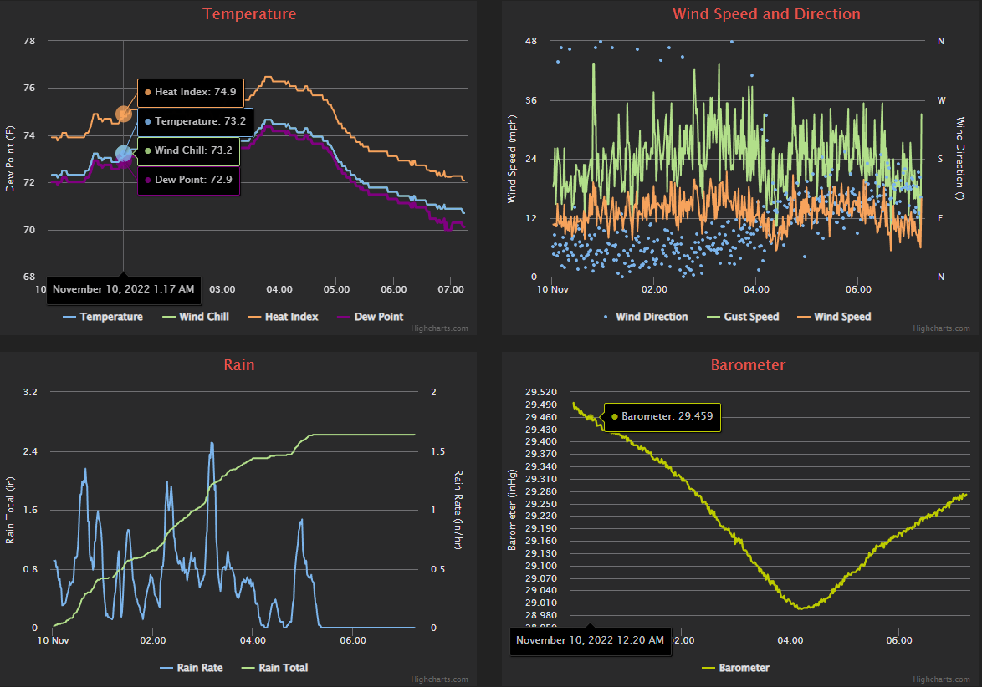Toggle the Wind Chill legend entry
This screenshot has height=687, width=982.
[196, 317]
